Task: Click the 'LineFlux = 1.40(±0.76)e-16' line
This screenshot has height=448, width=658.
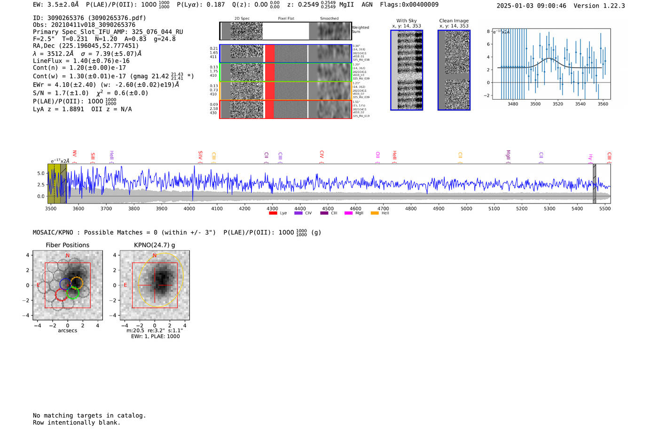Action: tap(81, 61)
